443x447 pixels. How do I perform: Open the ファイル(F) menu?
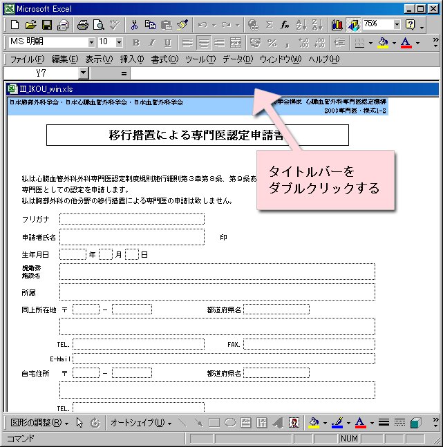click(27, 59)
